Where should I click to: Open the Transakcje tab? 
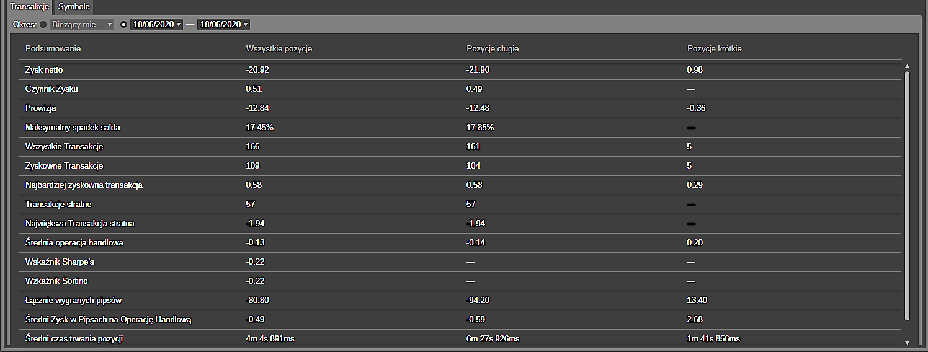coord(29,7)
